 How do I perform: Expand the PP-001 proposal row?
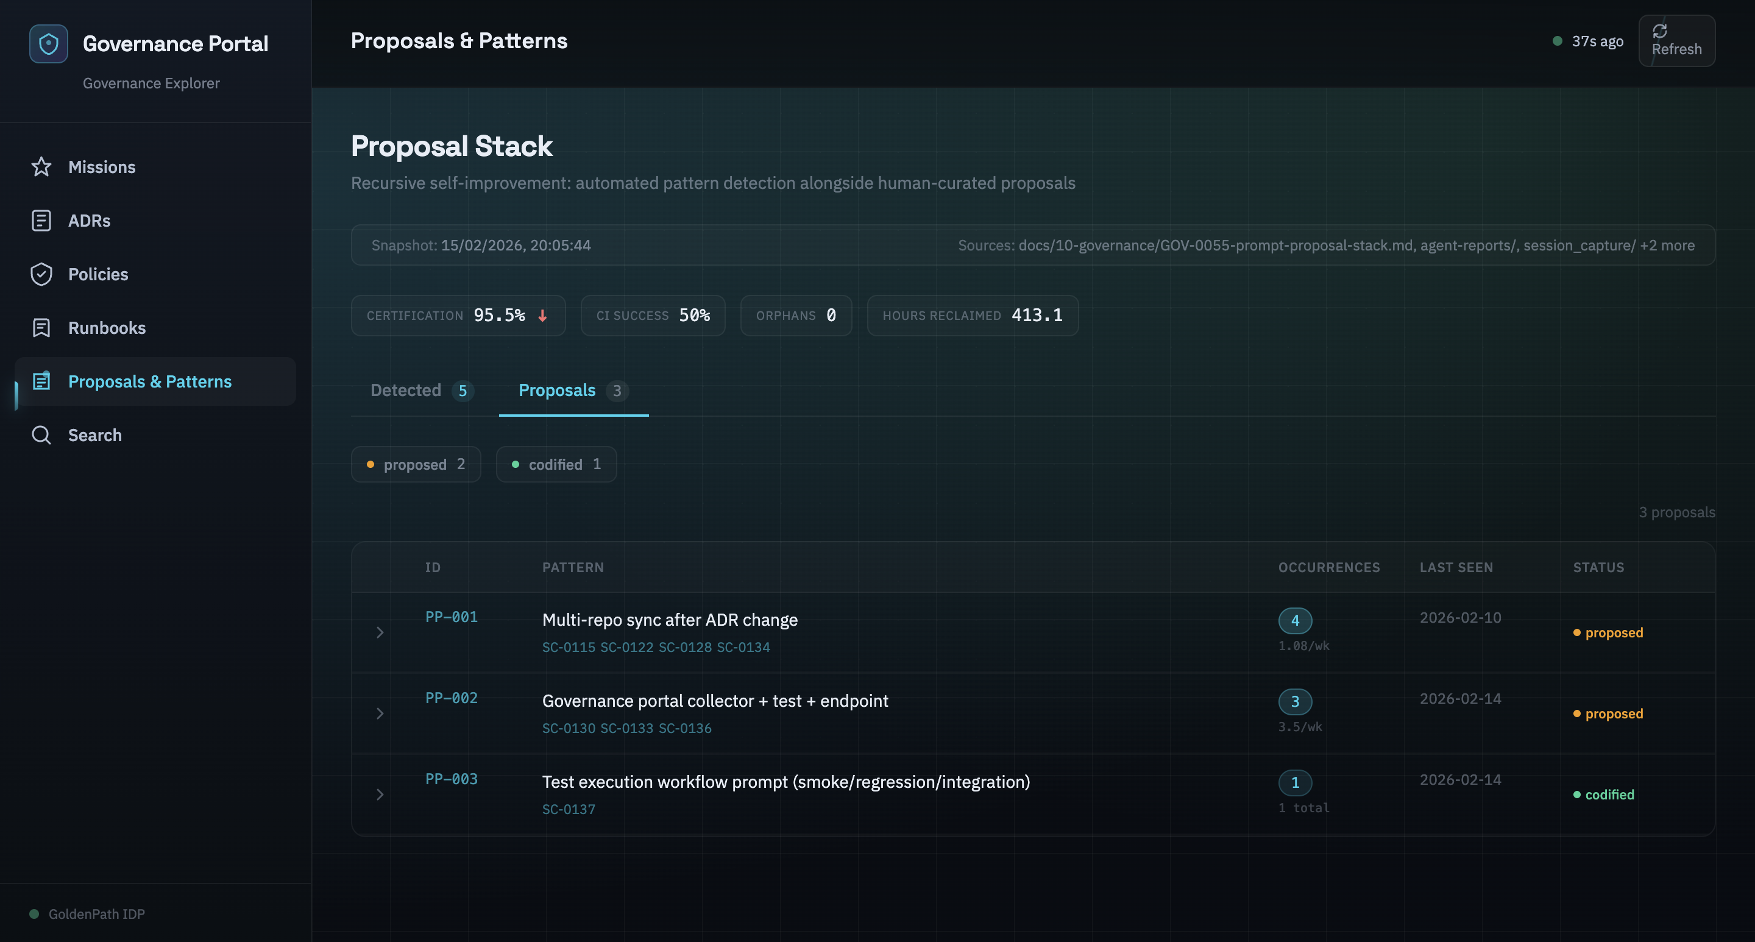click(x=380, y=632)
